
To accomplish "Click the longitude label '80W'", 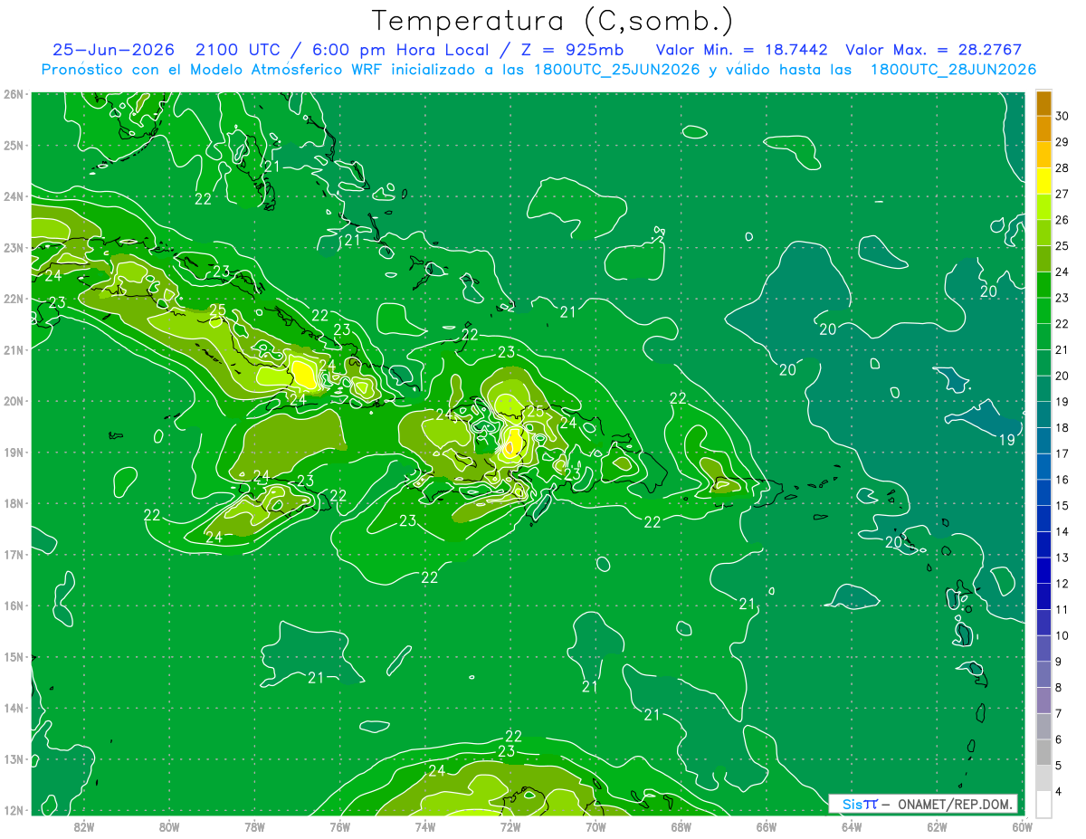I will pyautogui.click(x=169, y=827).
